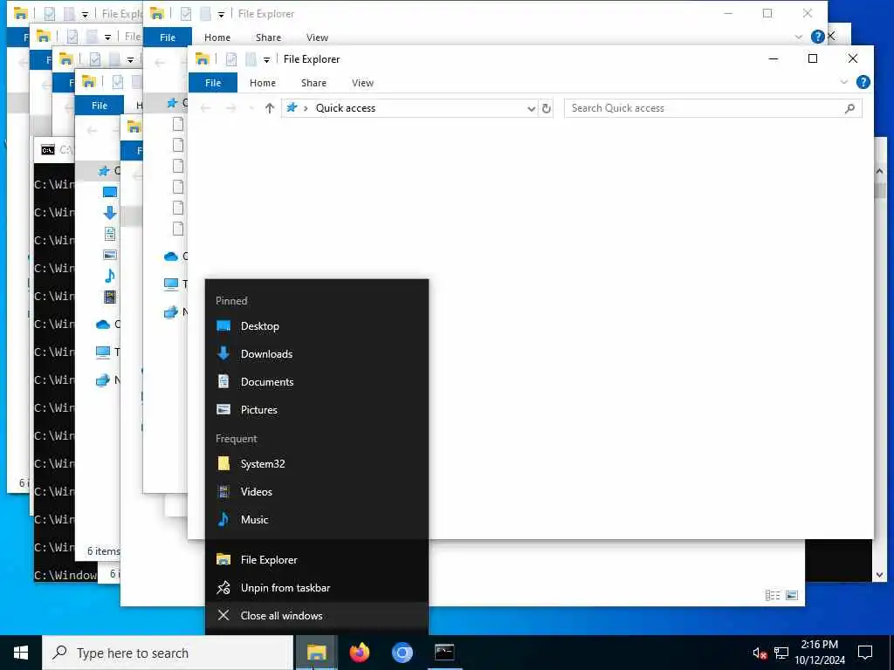Image resolution: width=894 pixels, height=670 pixels.
Task: Click New folder icon in front window's quick toolbar
Action: (x=251, y=58)
